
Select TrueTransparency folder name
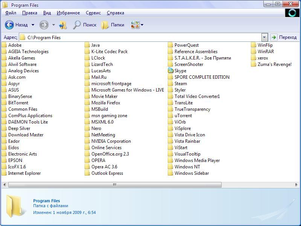(192, 109)
